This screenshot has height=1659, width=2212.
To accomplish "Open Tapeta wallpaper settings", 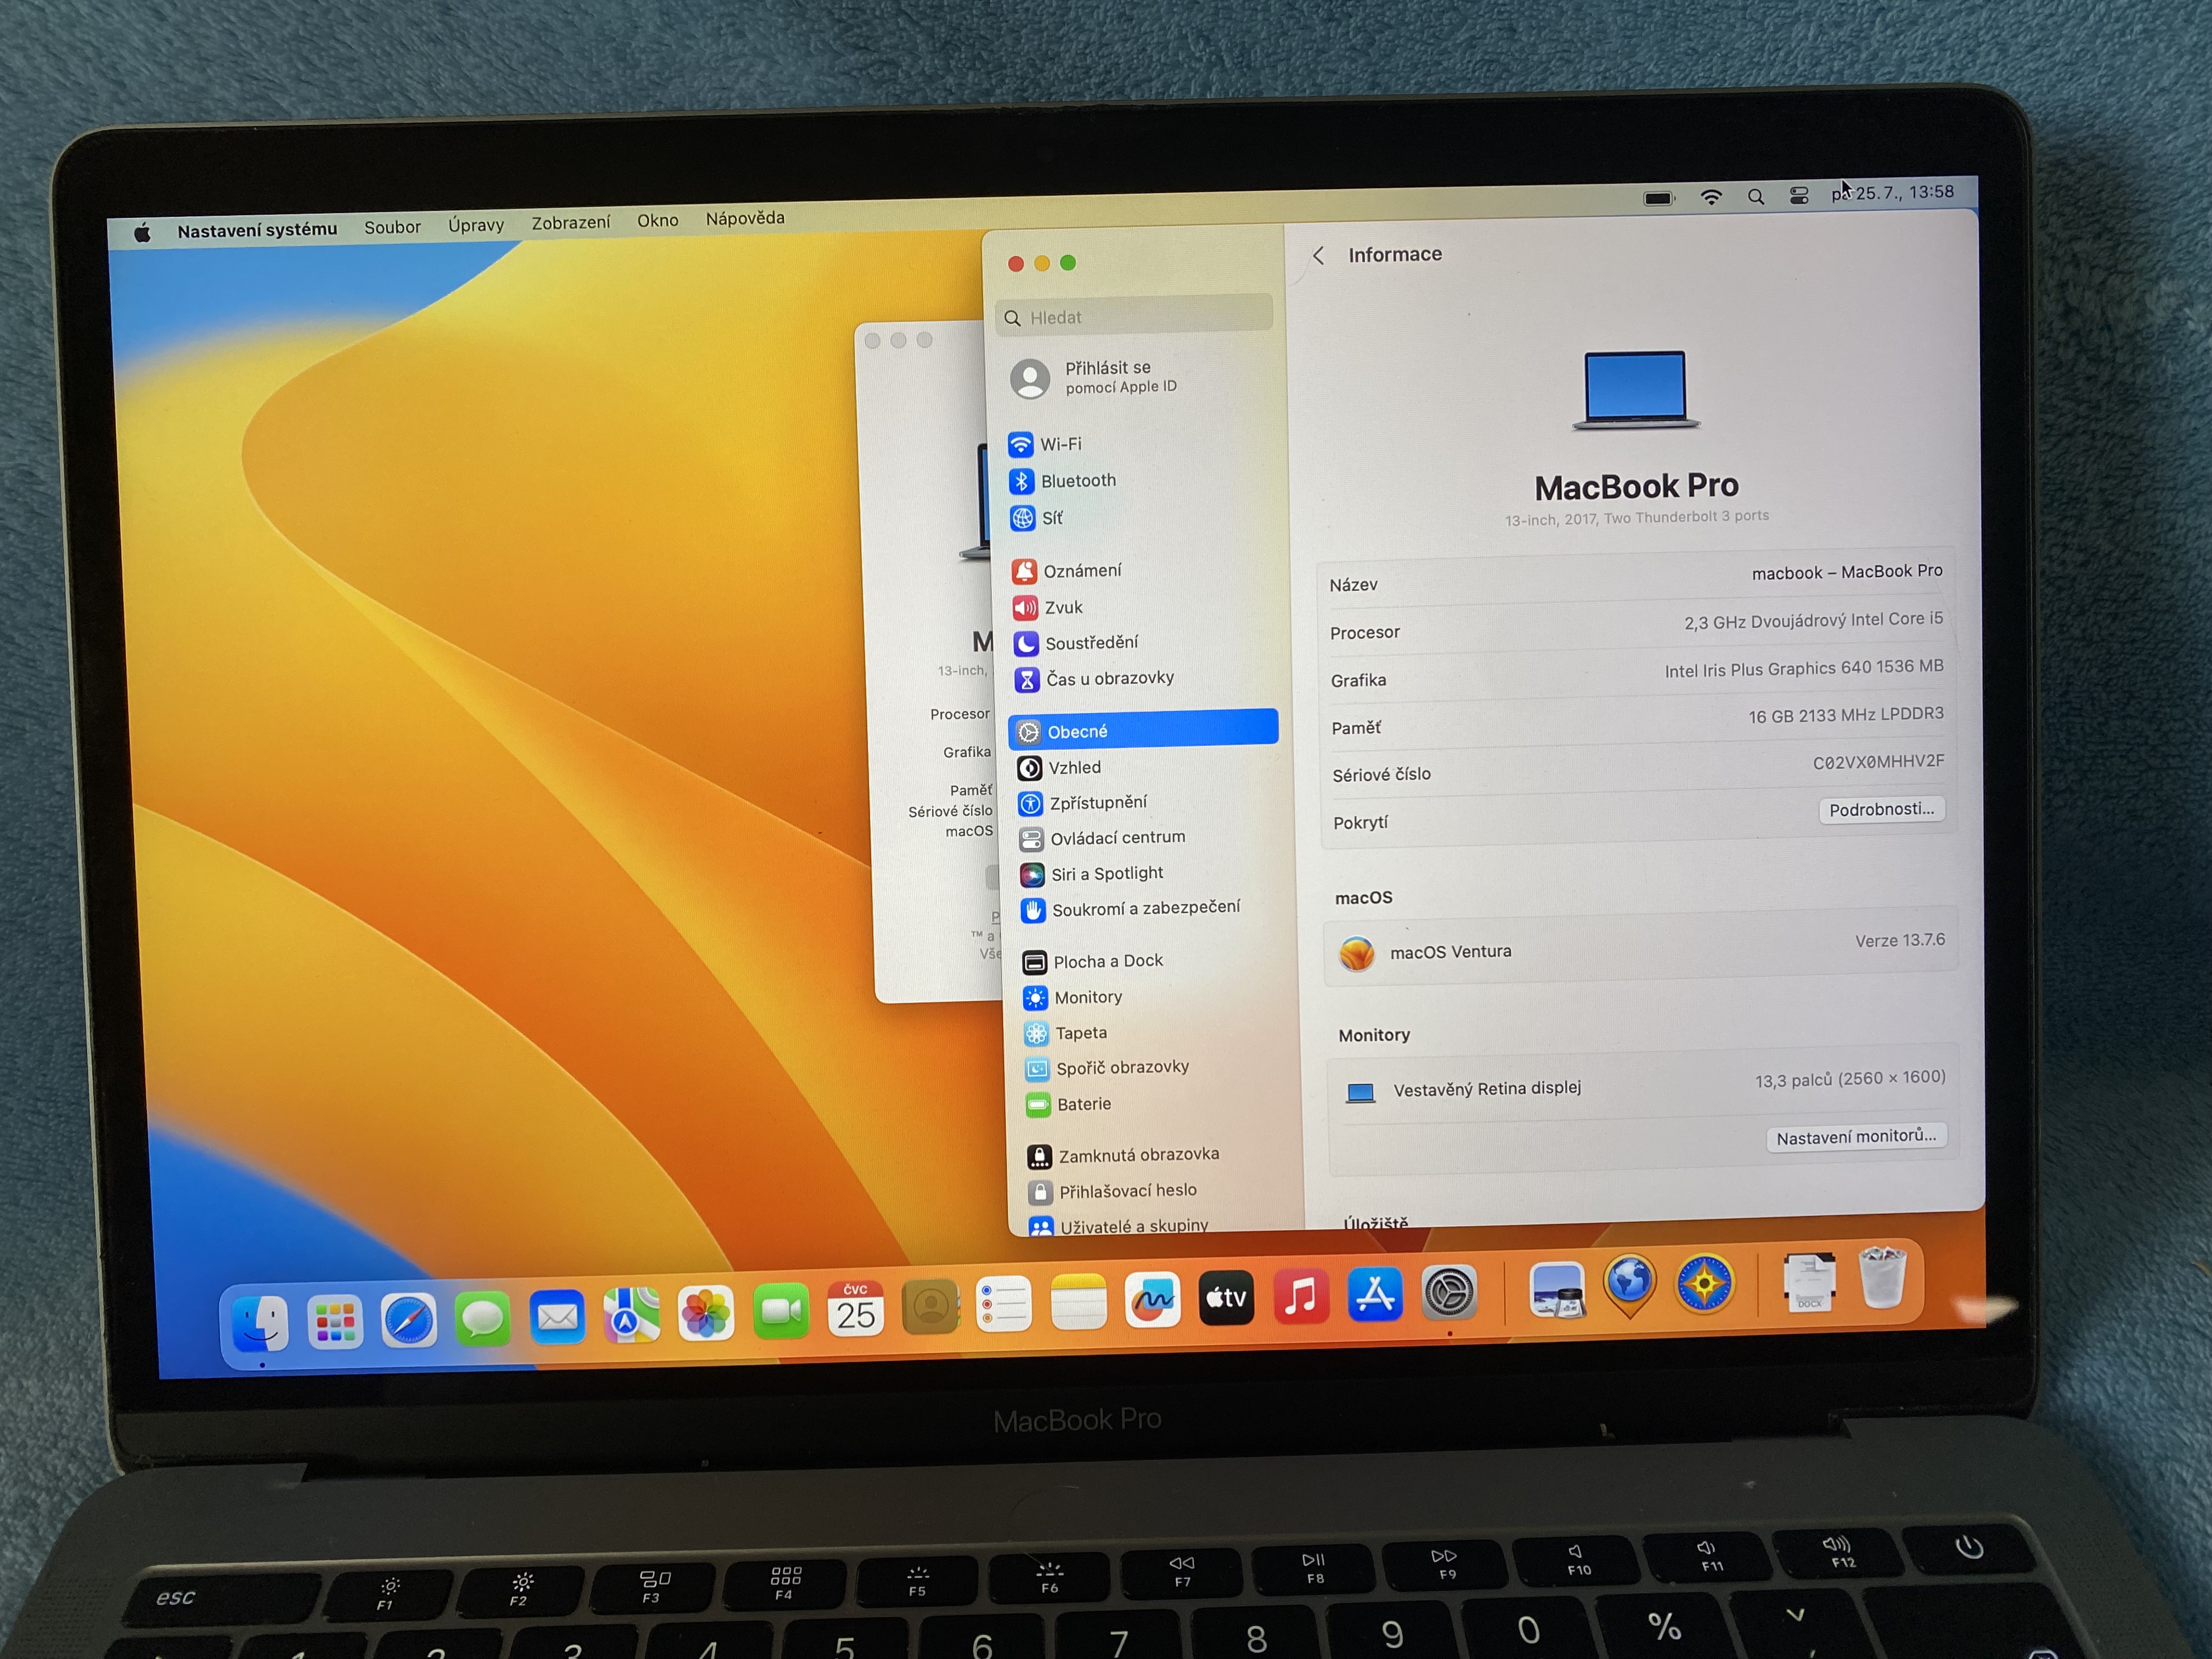I will pos(1080,1033).
